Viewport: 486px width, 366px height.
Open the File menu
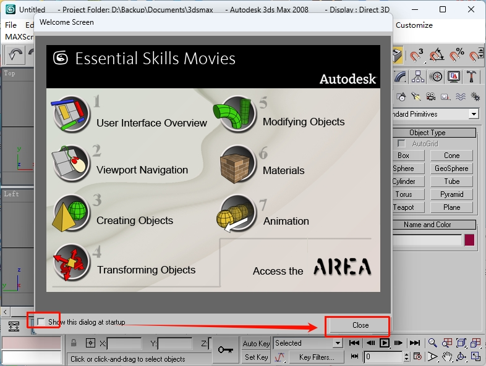pyautogui.click(x=11, y=25)
